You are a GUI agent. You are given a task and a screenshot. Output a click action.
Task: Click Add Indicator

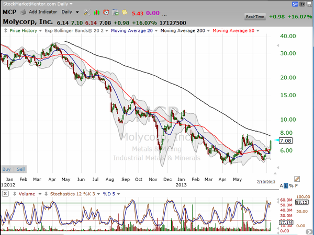(x=43, y=12)
